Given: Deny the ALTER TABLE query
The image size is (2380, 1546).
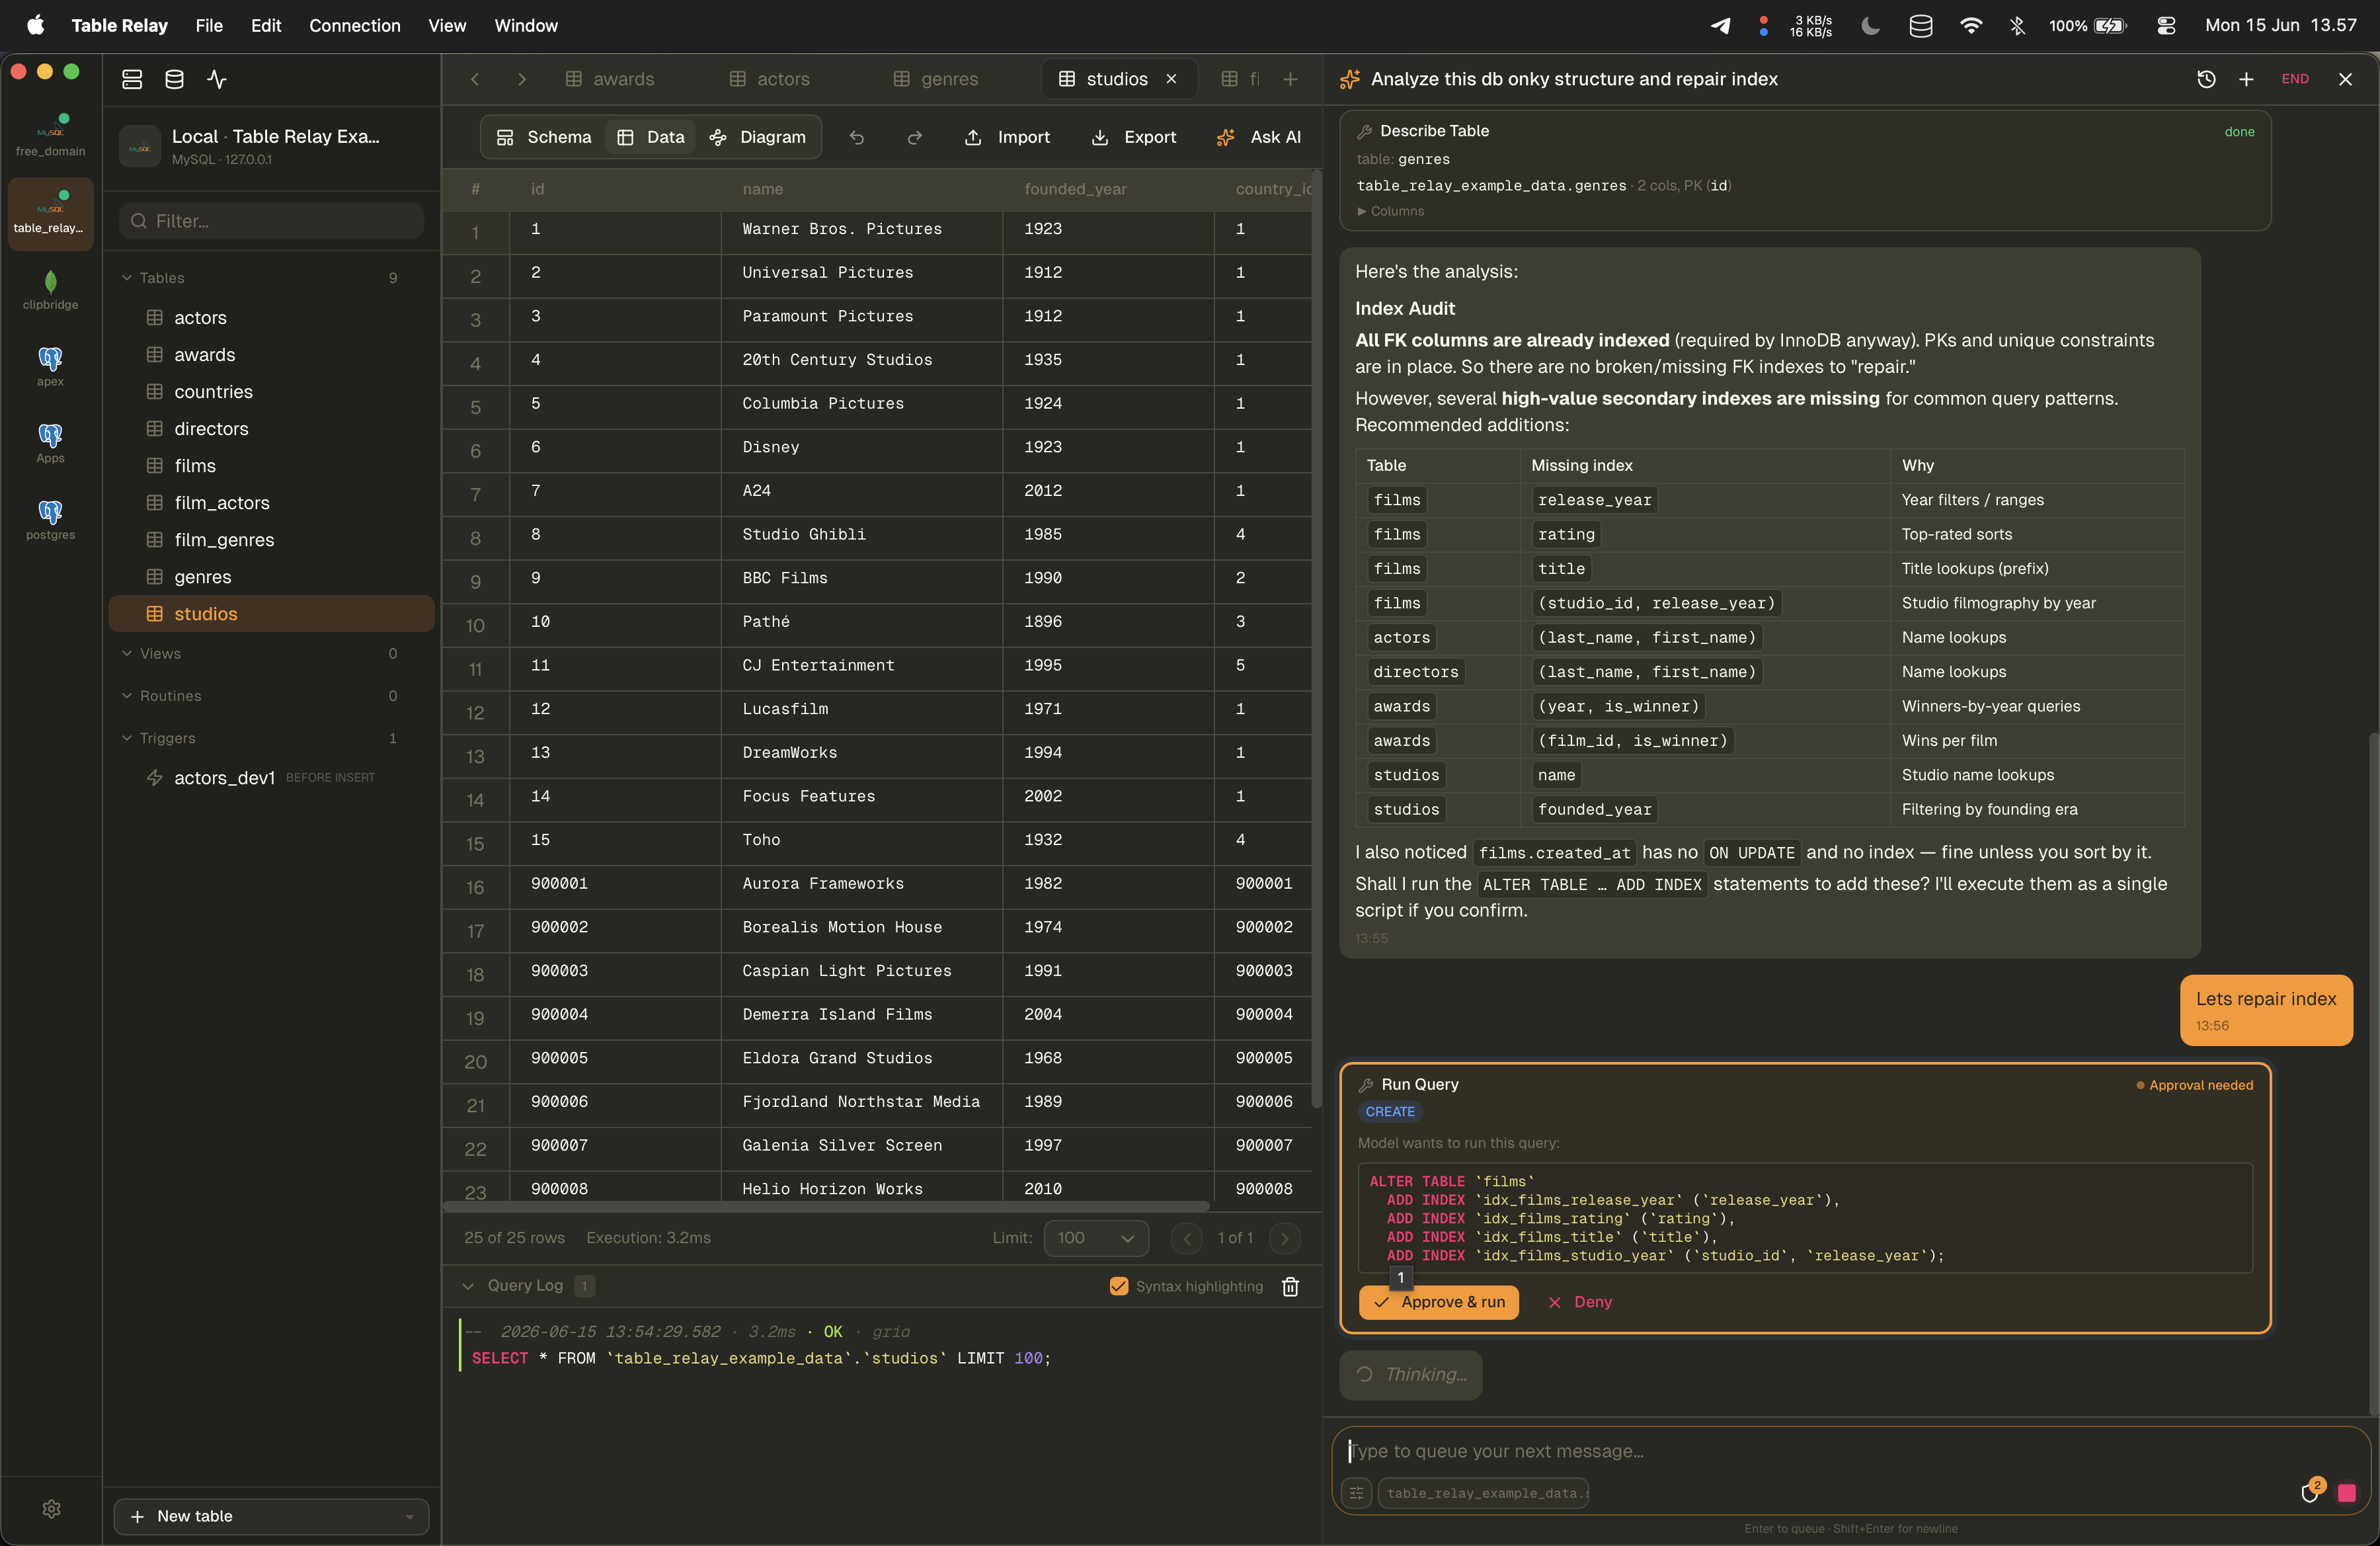Looking at the screenshot, I should pyautogui.click(x=1580, y=1302).
